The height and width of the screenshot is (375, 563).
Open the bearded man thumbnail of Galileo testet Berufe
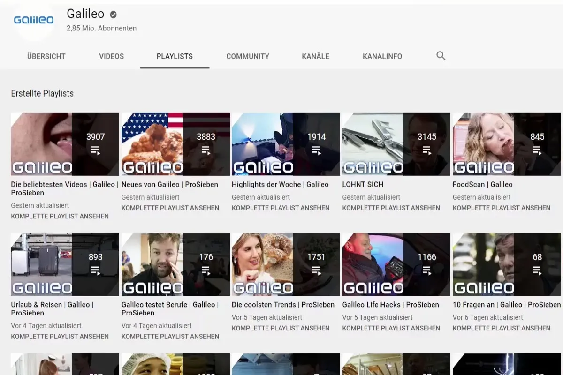pyautogui.click(x=175, y=264)
